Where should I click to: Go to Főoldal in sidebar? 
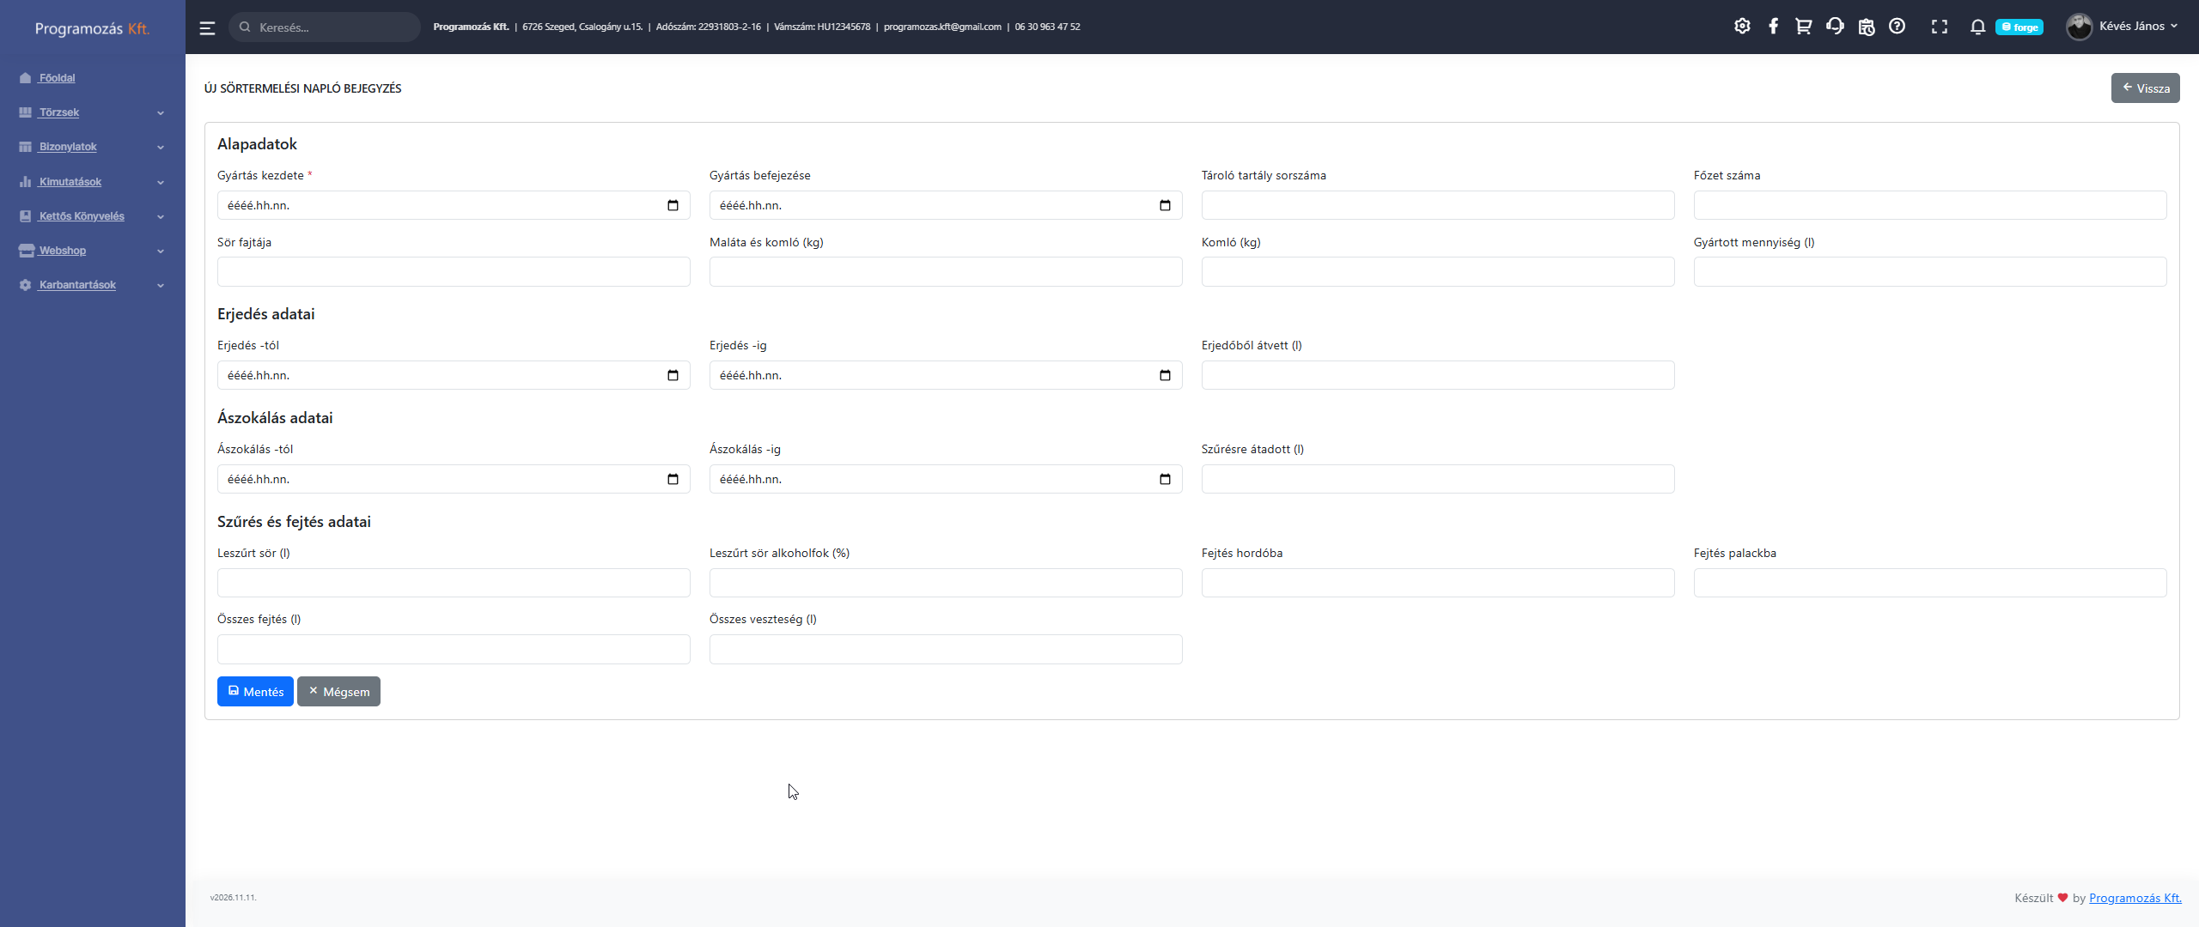click(x=57, y=78)
